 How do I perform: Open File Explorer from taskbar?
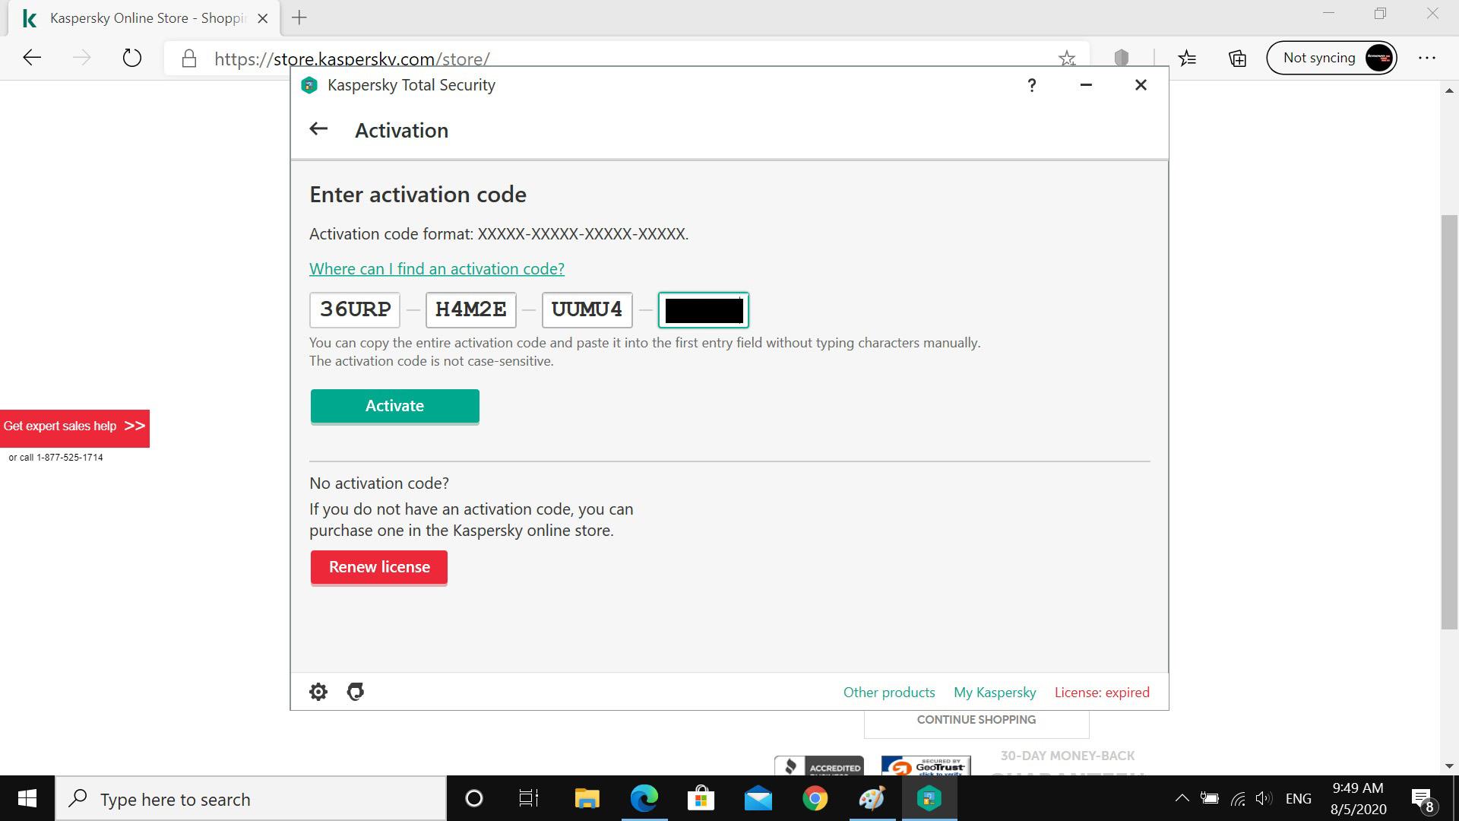click(587, 798)
